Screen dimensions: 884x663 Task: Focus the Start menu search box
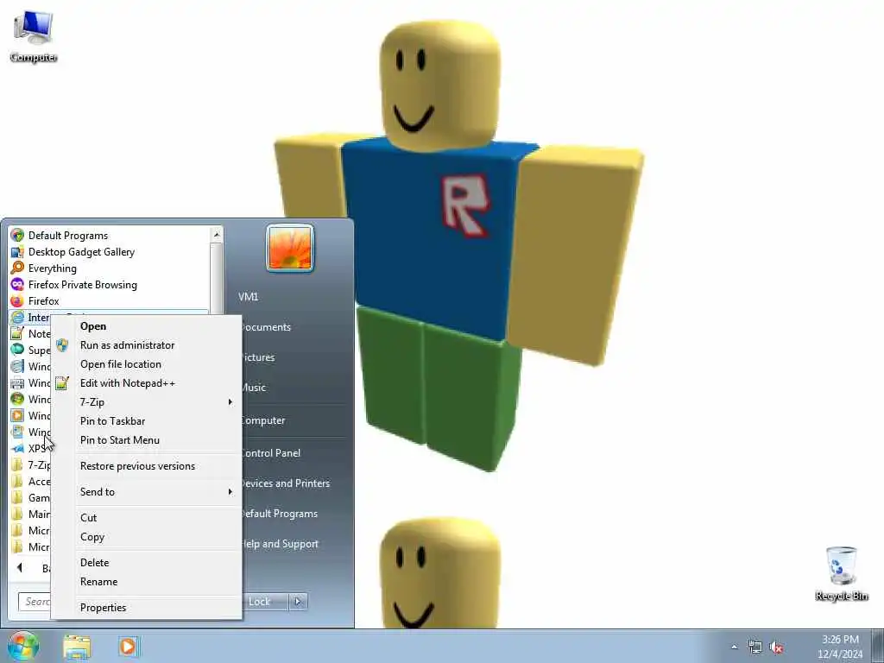click(x=35, y=602)
